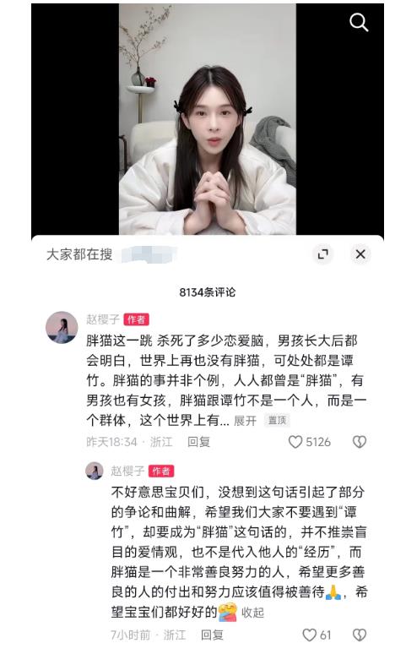
Task: Open 赵樱子 username on the reply
Action: pyautogui.click(x=127, y=471)
